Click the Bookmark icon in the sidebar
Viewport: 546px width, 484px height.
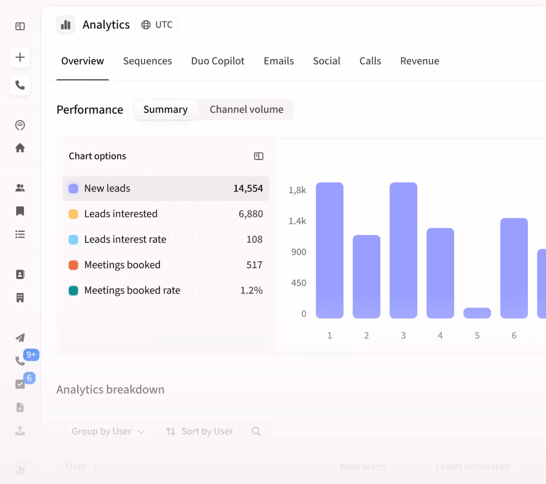coord(20,211)
